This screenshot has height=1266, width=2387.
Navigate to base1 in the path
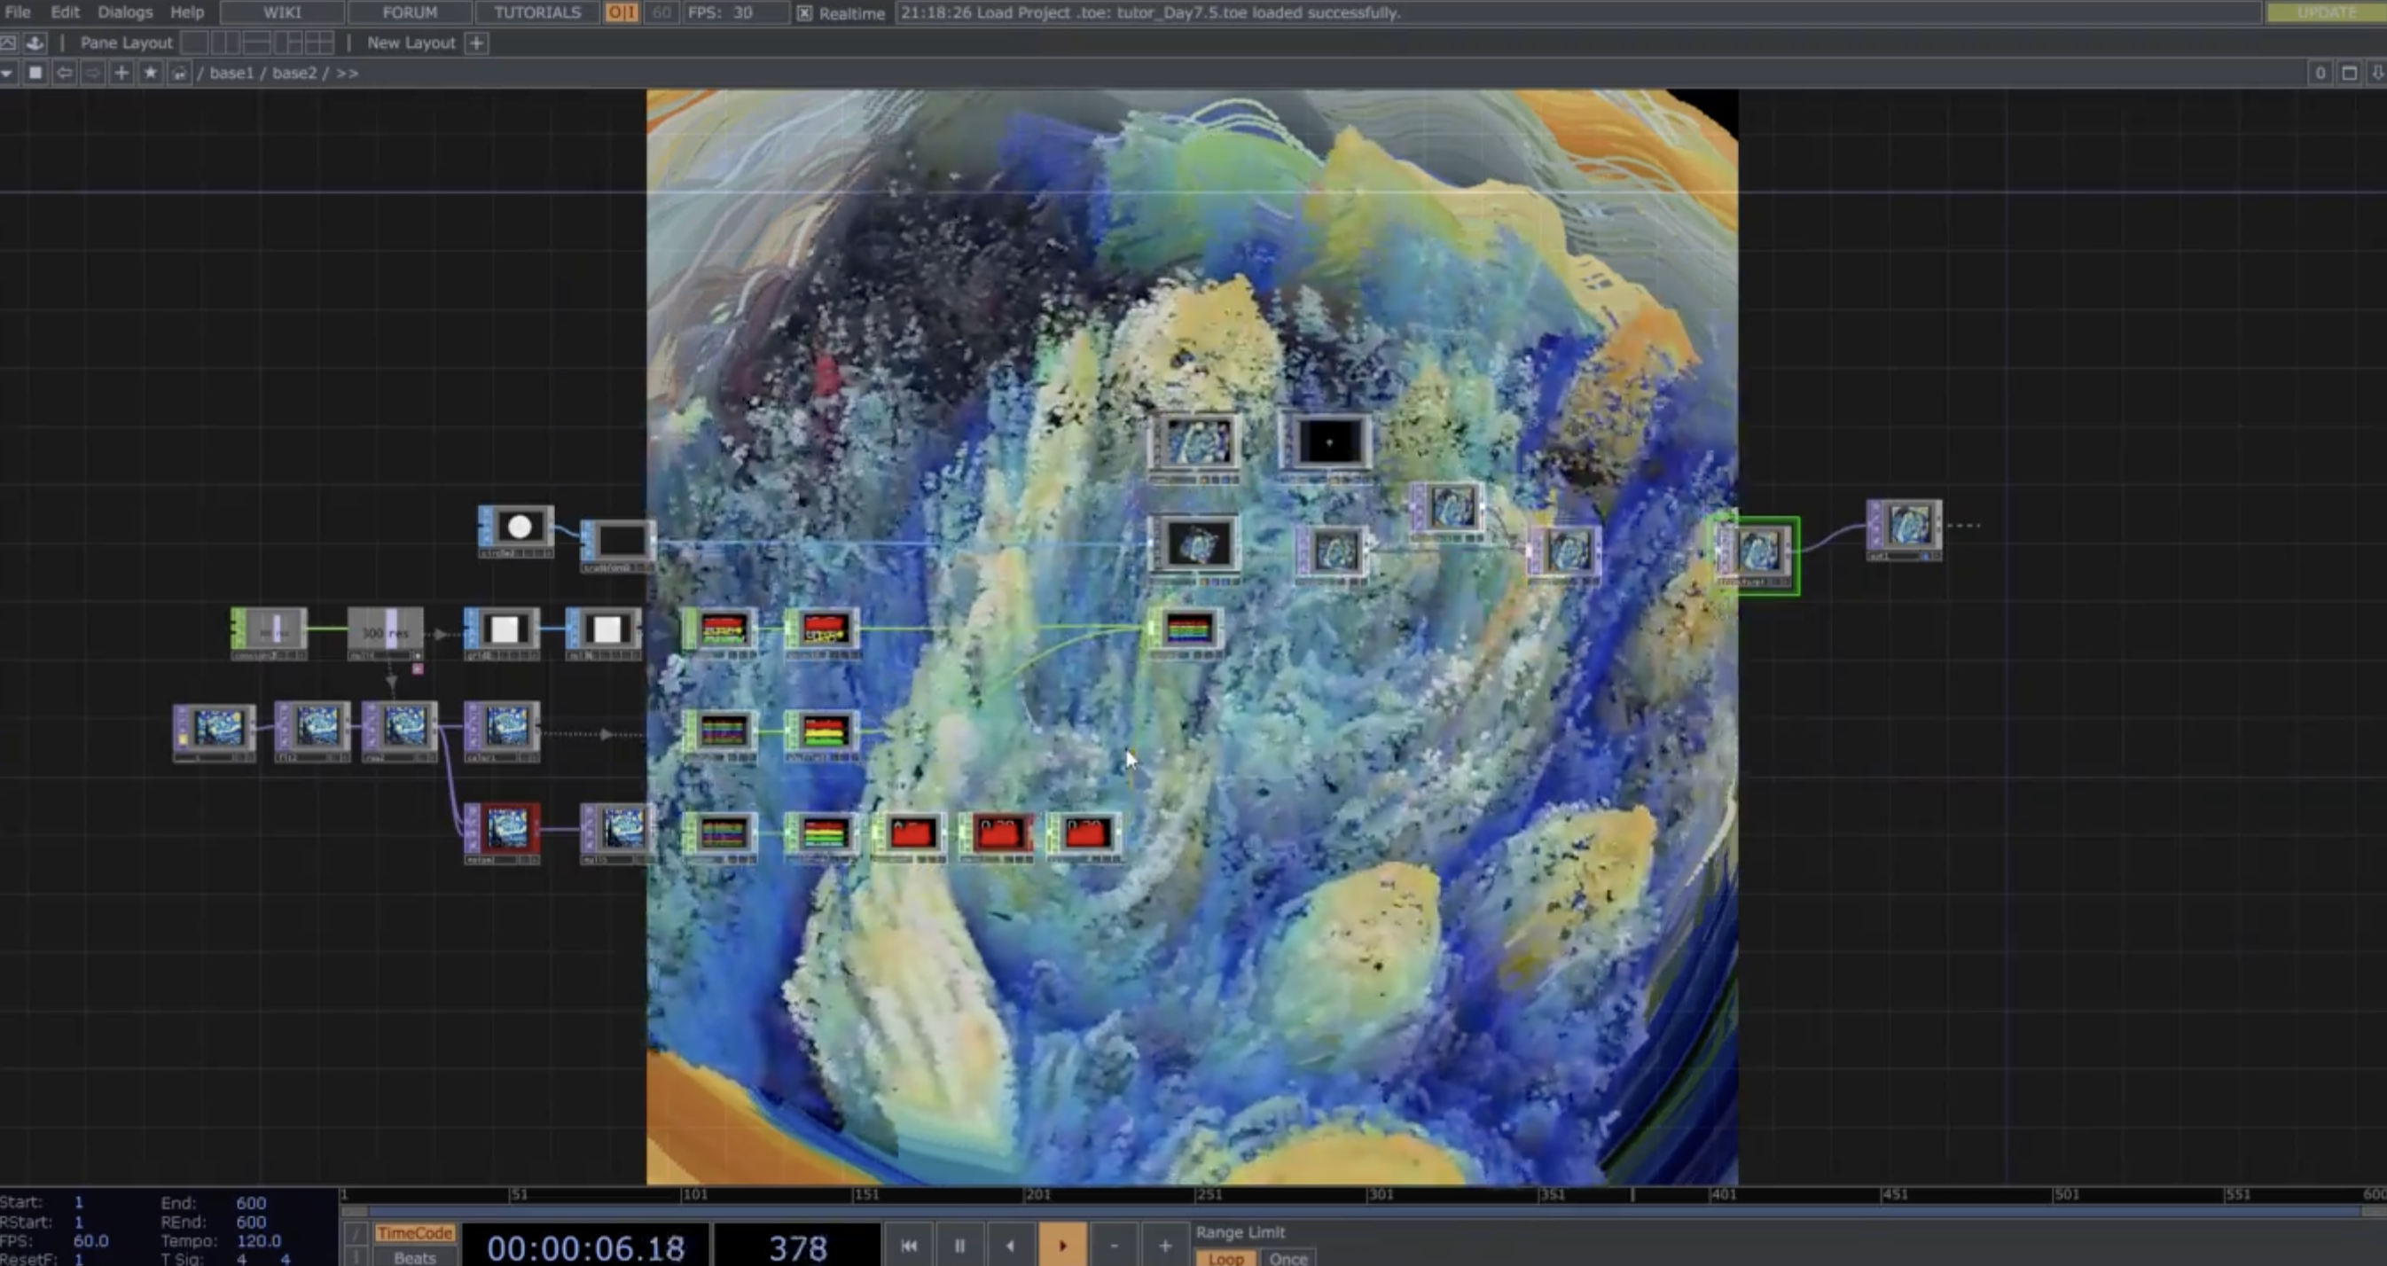(x=231, y=73)
